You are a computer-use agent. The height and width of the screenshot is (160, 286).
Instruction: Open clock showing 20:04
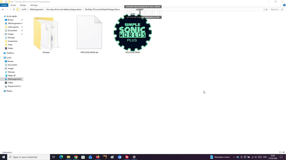(x=273, y=157)
